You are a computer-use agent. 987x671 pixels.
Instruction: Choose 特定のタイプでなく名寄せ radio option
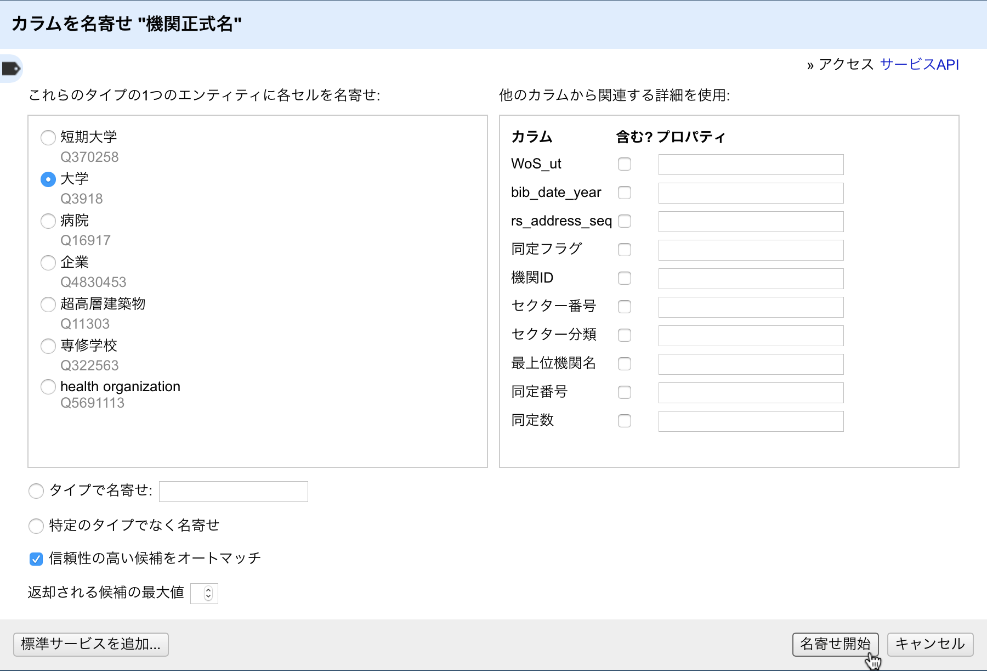tap(36, 526)
